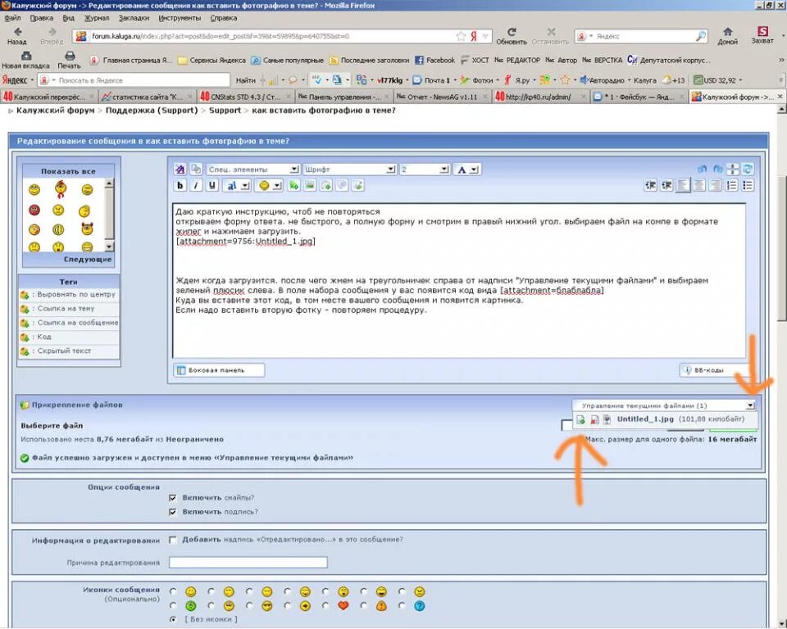This screenshot has width=787, height=629.
Task: Align text left in the editor
Action: coord(683,186)
